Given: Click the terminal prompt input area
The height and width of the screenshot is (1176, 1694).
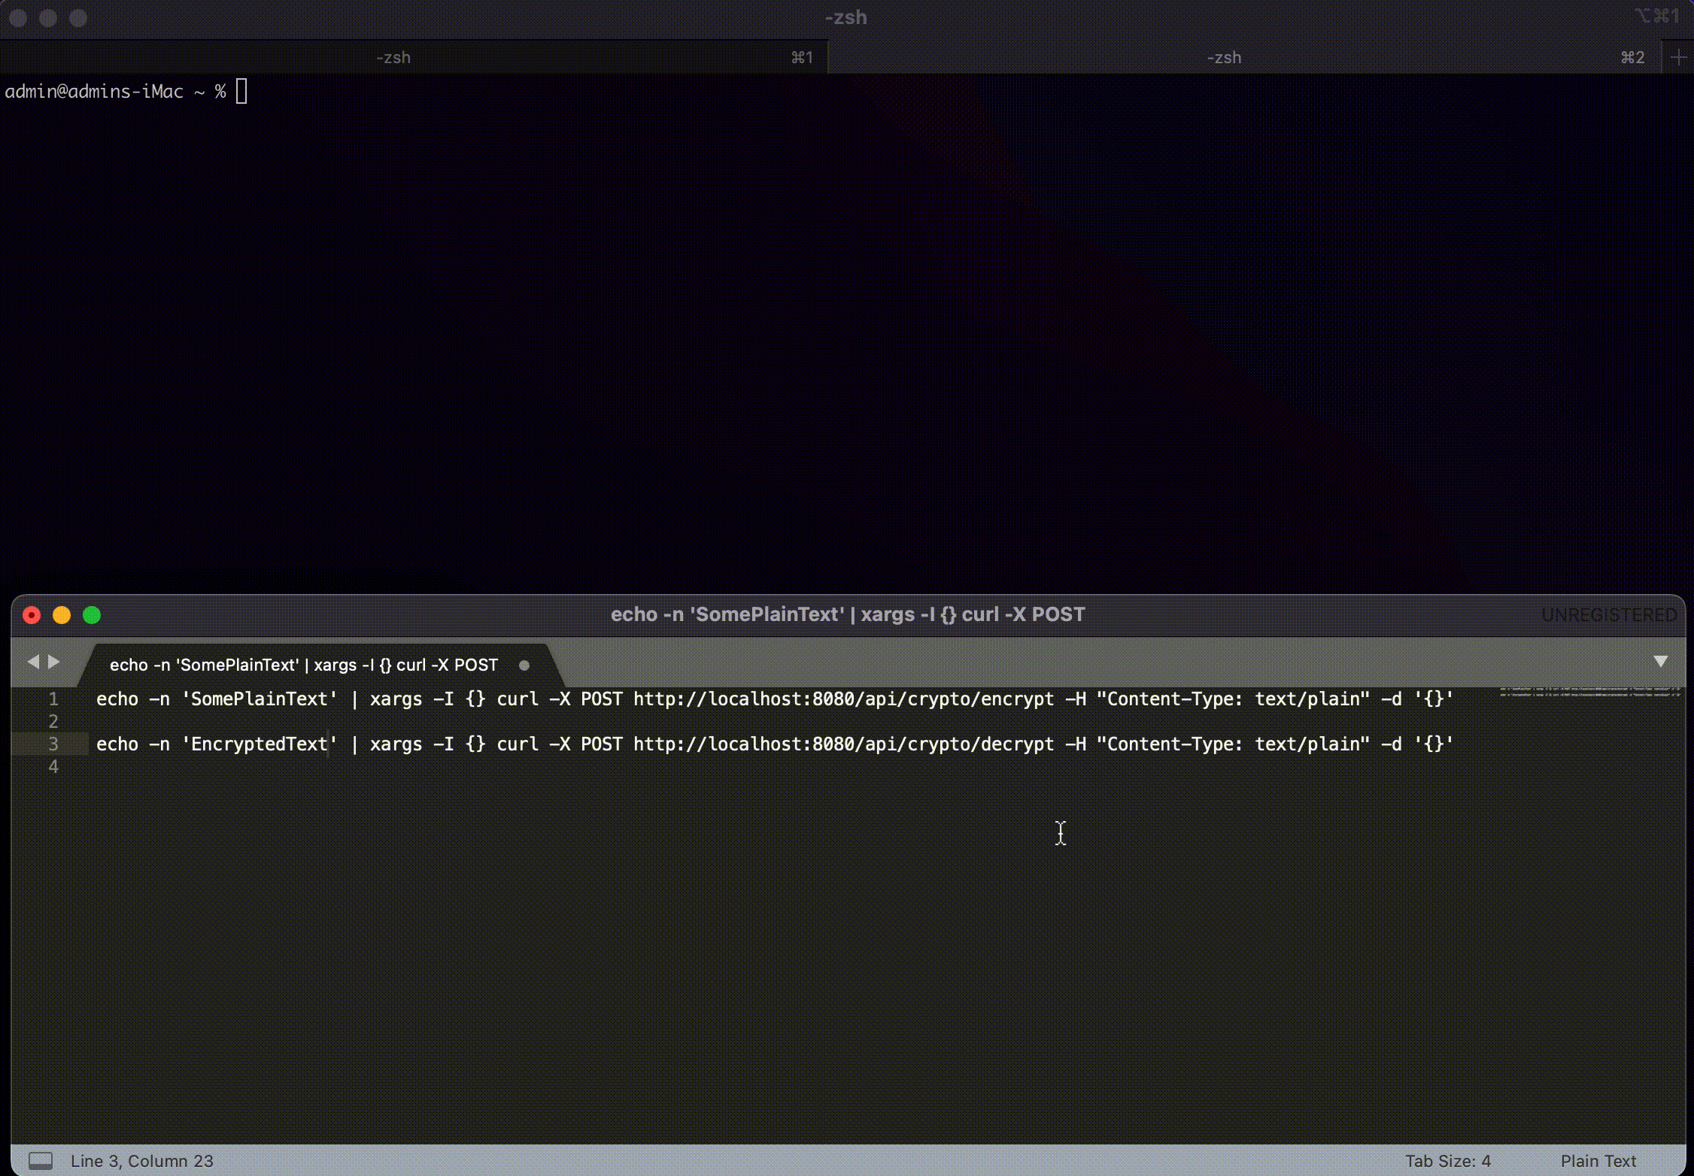Looking at the screenshot, I should (x=241, y=92).
